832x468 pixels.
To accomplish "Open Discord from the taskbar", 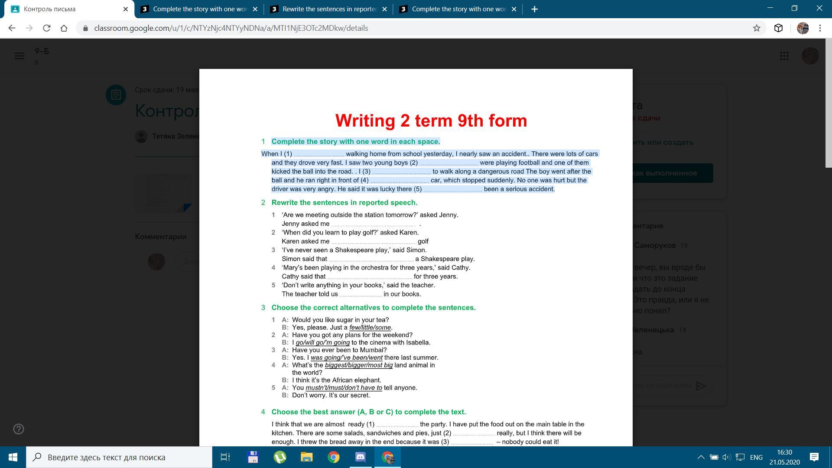I will pos(360,457).
